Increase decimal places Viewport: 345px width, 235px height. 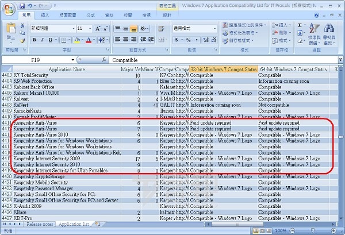pyautogui.click(x=206, y=40)
